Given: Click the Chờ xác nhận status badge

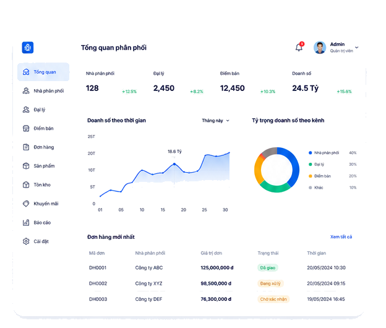Looking at the screenshot, I should click(273, 299).
